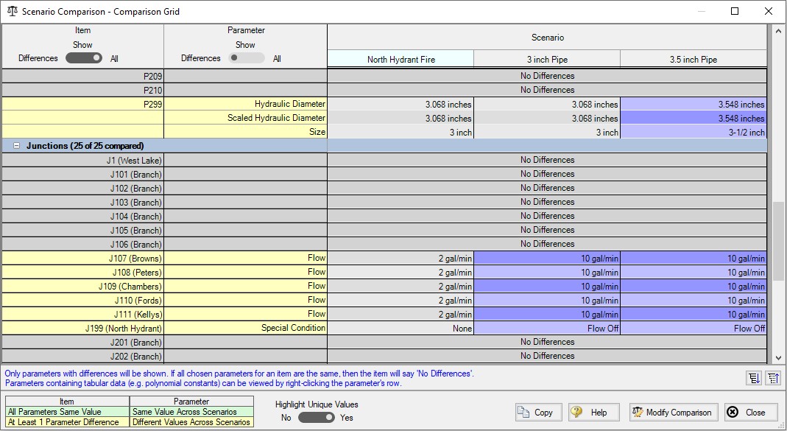Image resolution: width=787 pixels, height=431 pixels.
Task: Select the 3 inch Pipe column header
Action: pos(547,60)
